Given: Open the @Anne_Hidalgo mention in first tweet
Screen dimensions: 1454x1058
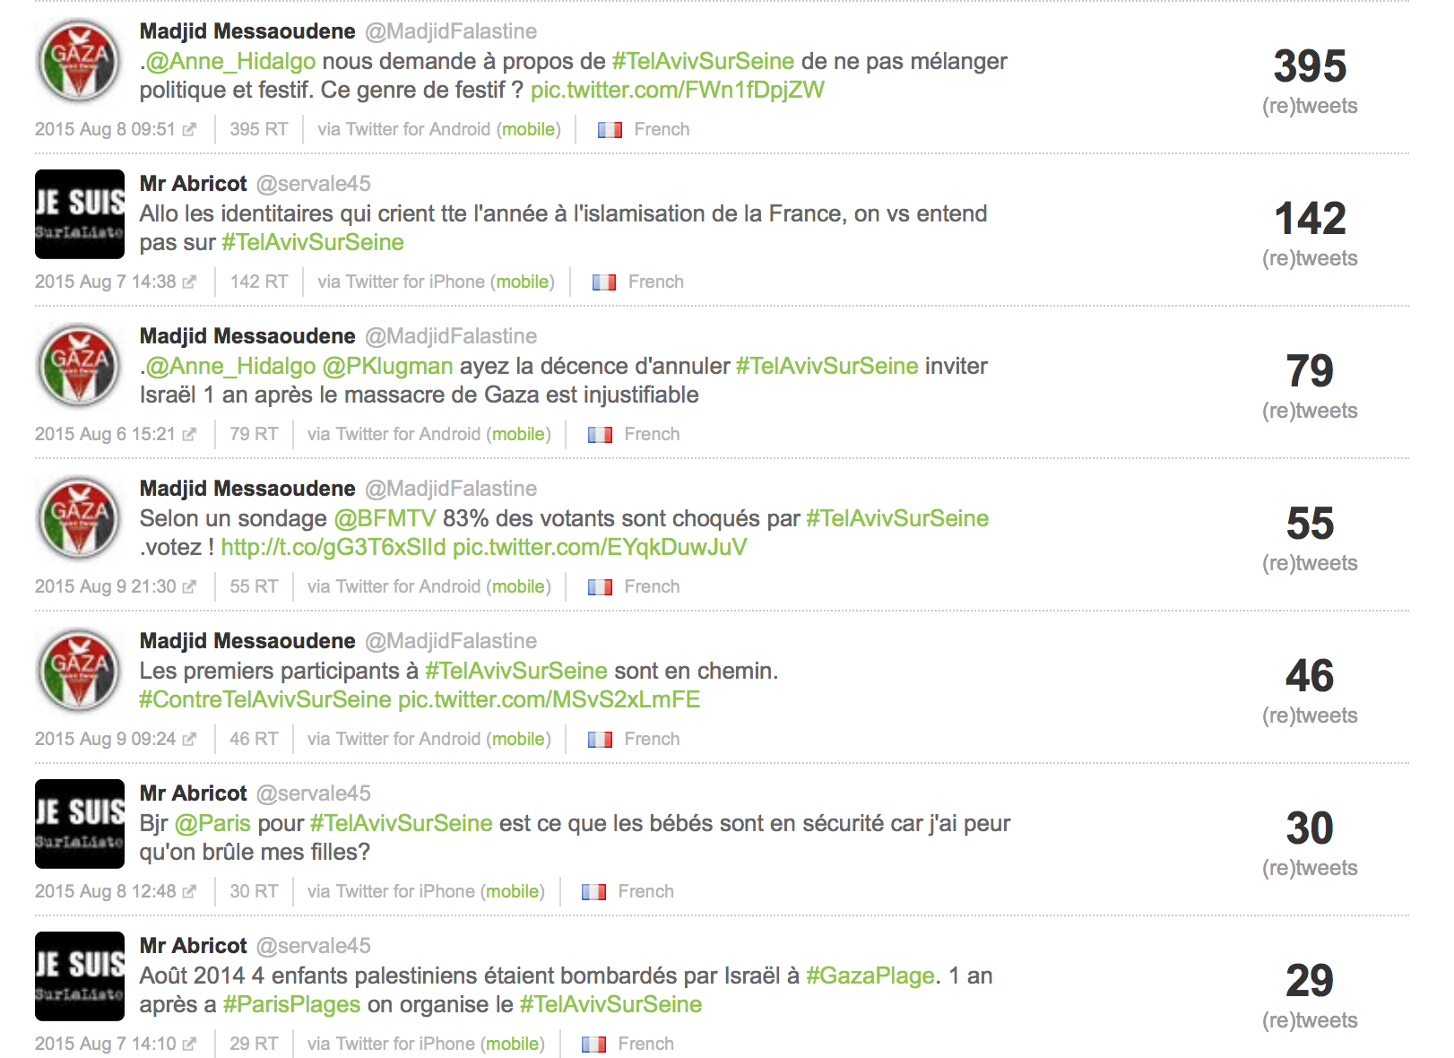Looking at the screenshot, I should pyautogui.click(x=230, y=62).
